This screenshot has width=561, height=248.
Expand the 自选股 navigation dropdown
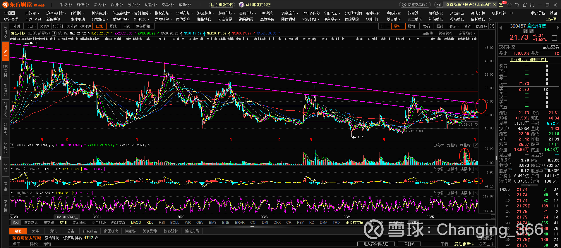pos(32,13)
